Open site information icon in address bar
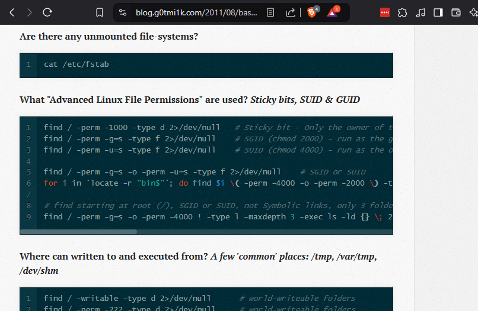Viewport: 478px width, 311px height. 123,12
